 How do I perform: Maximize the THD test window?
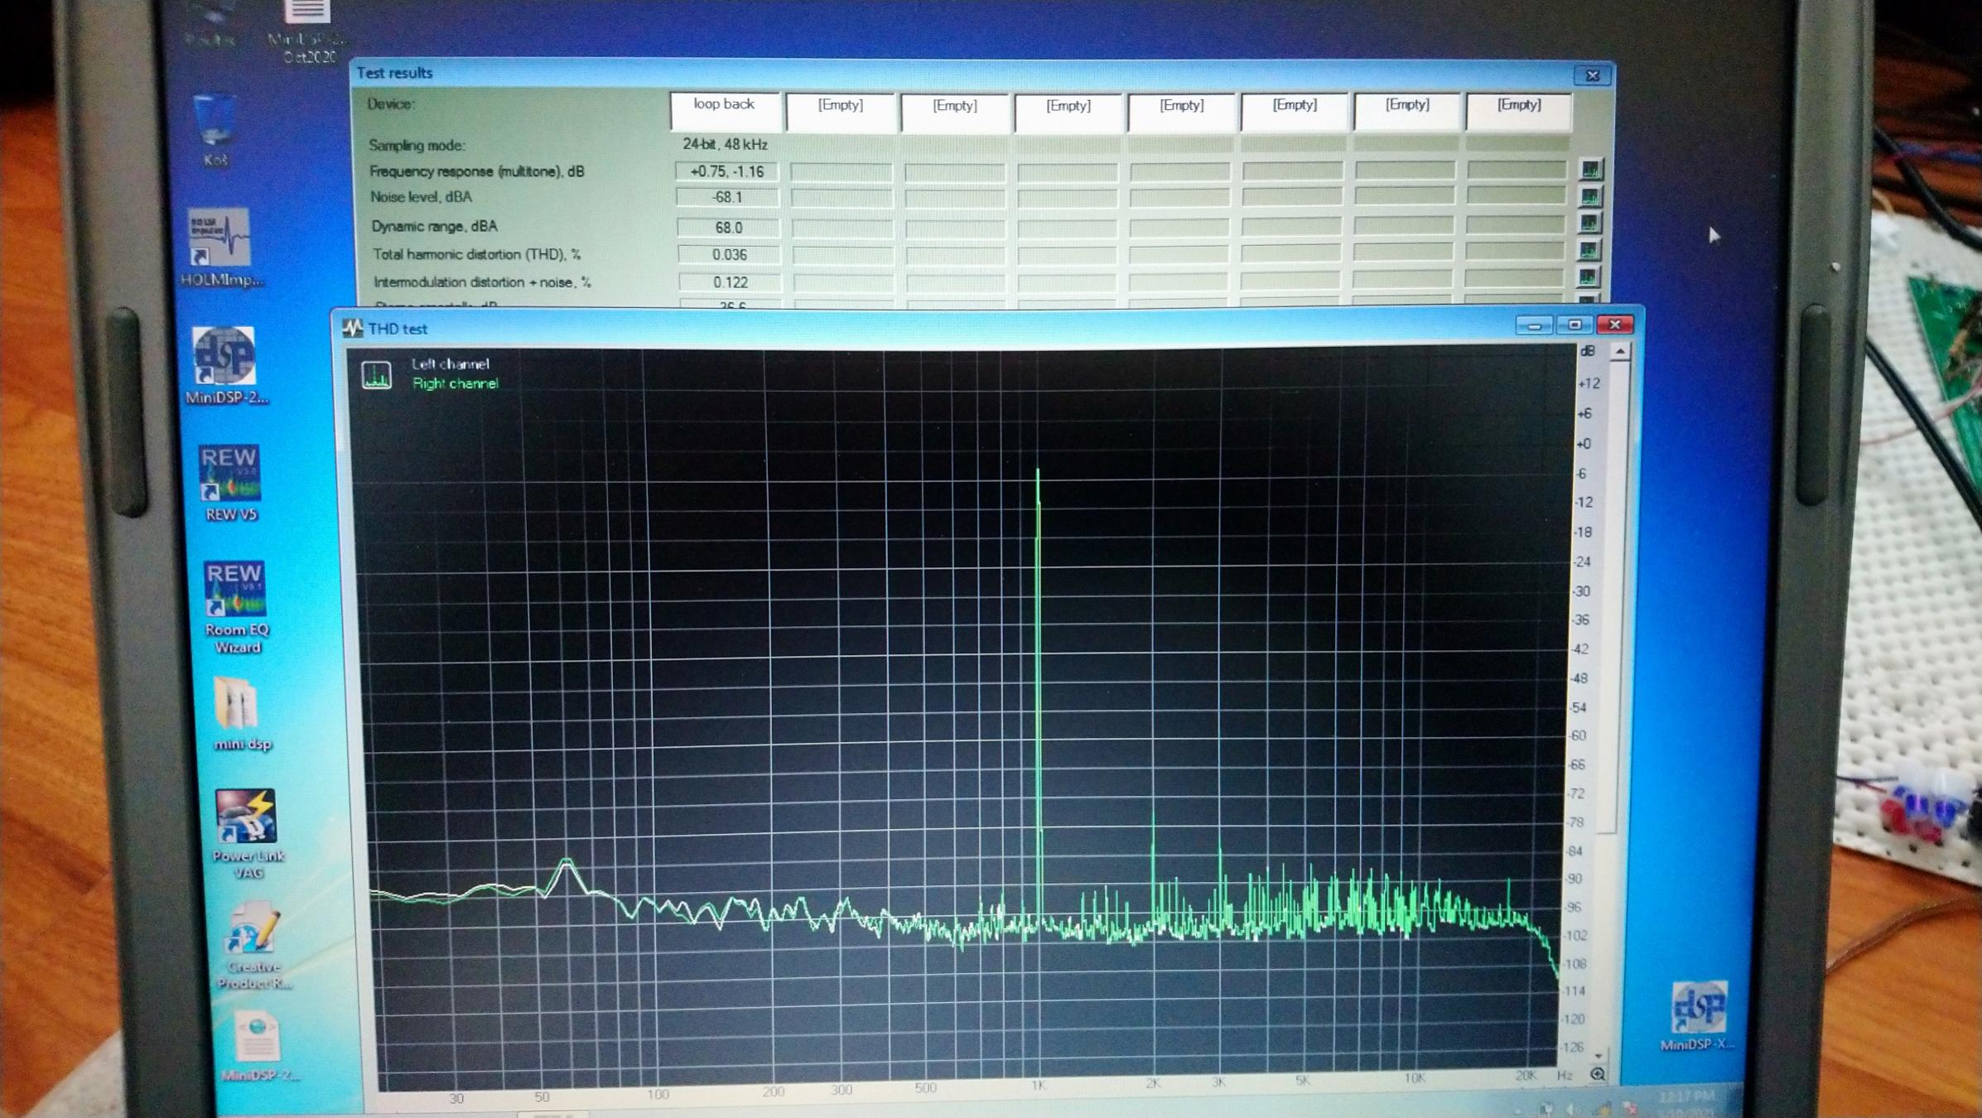(1575, 325)
